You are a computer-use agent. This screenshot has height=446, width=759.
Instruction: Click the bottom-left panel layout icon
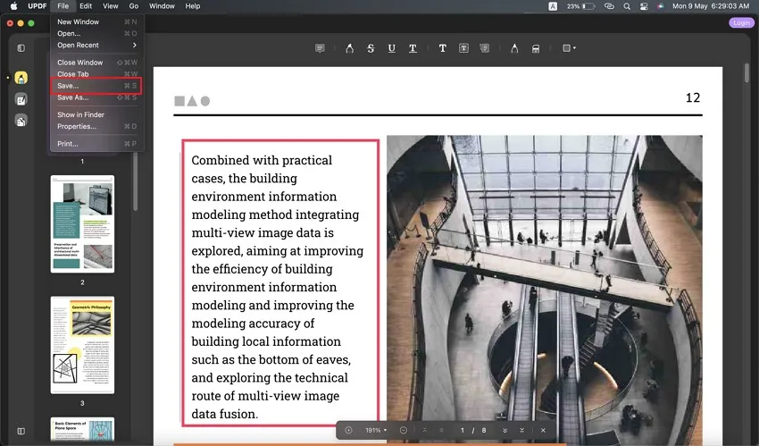point(21,431)
